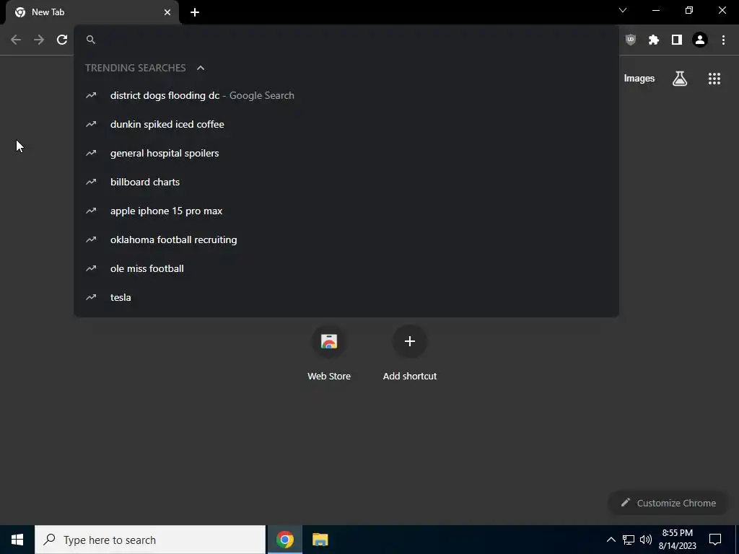The image size is (739, 554).
Task: Click the forward navigation arrow
Action: (x=39, y=40)
